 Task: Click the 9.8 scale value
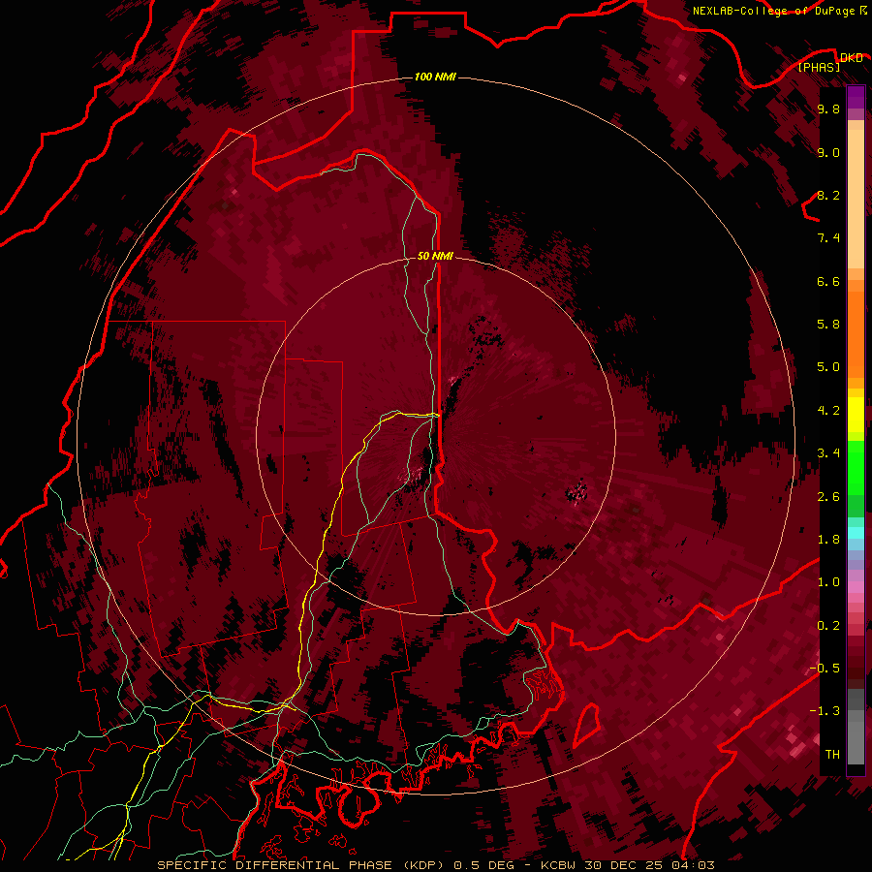point(828,109)
